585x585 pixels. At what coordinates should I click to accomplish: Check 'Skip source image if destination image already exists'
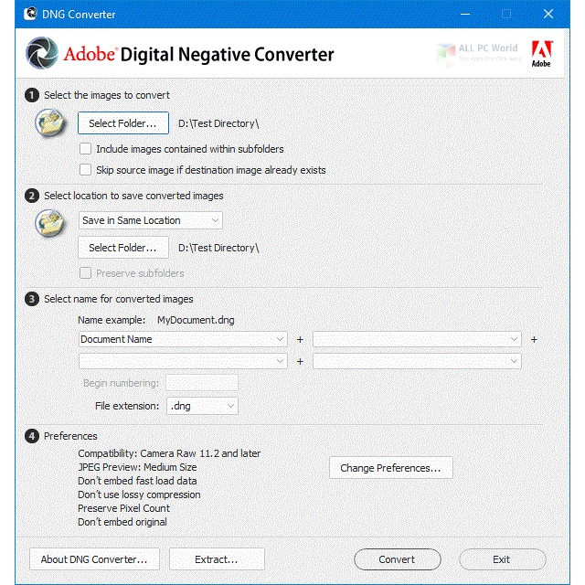(x=85, y=170)
